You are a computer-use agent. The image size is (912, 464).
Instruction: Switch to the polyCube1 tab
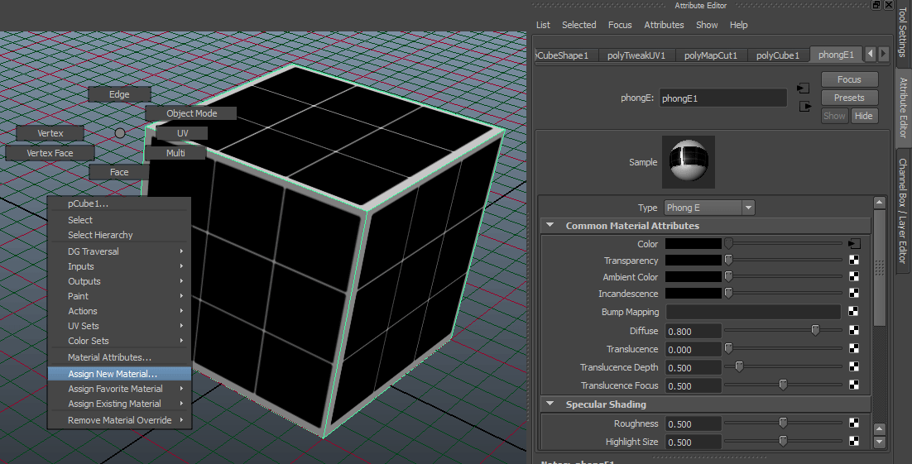coord(777,55)
